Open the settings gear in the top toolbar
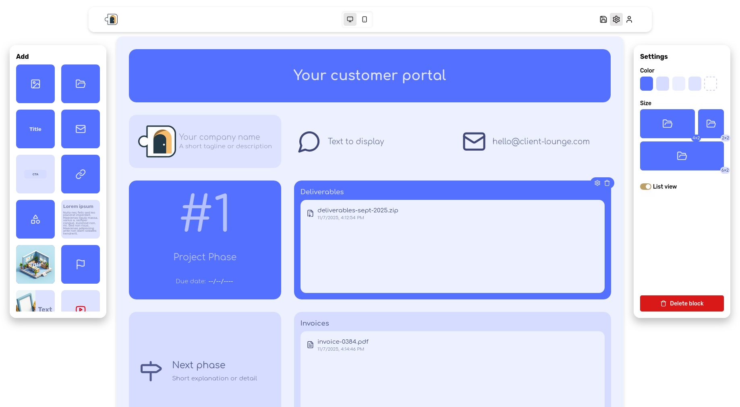Screen dimensions: 740x407 click(616, 19)
